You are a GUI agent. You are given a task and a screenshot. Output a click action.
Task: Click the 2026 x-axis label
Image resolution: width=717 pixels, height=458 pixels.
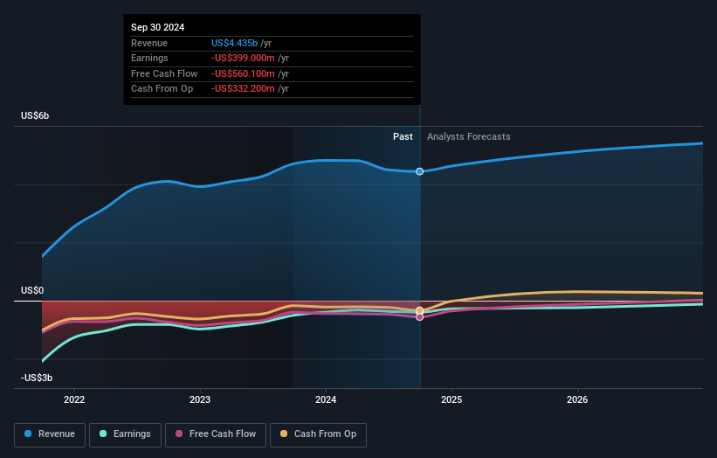coord(577,399)
